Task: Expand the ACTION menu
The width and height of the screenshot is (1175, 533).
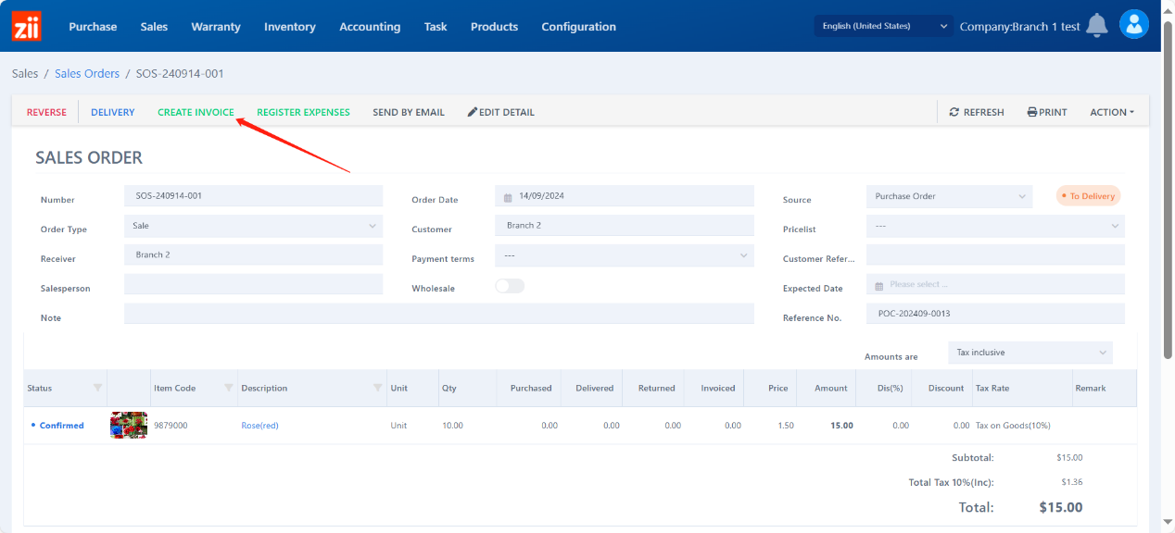Action: click(1112, 112)
